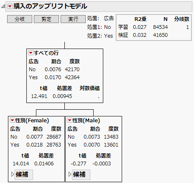
Task: Click the 剪定 button
Action: pyautogui.click(x=46, y=19)
